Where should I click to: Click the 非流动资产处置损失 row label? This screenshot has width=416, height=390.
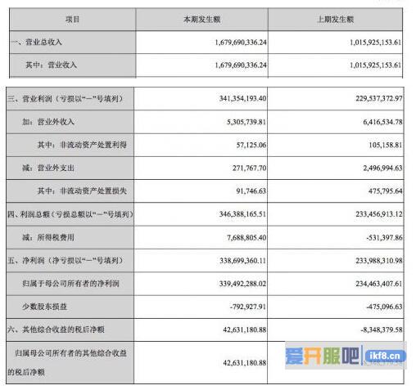point(82,191)
